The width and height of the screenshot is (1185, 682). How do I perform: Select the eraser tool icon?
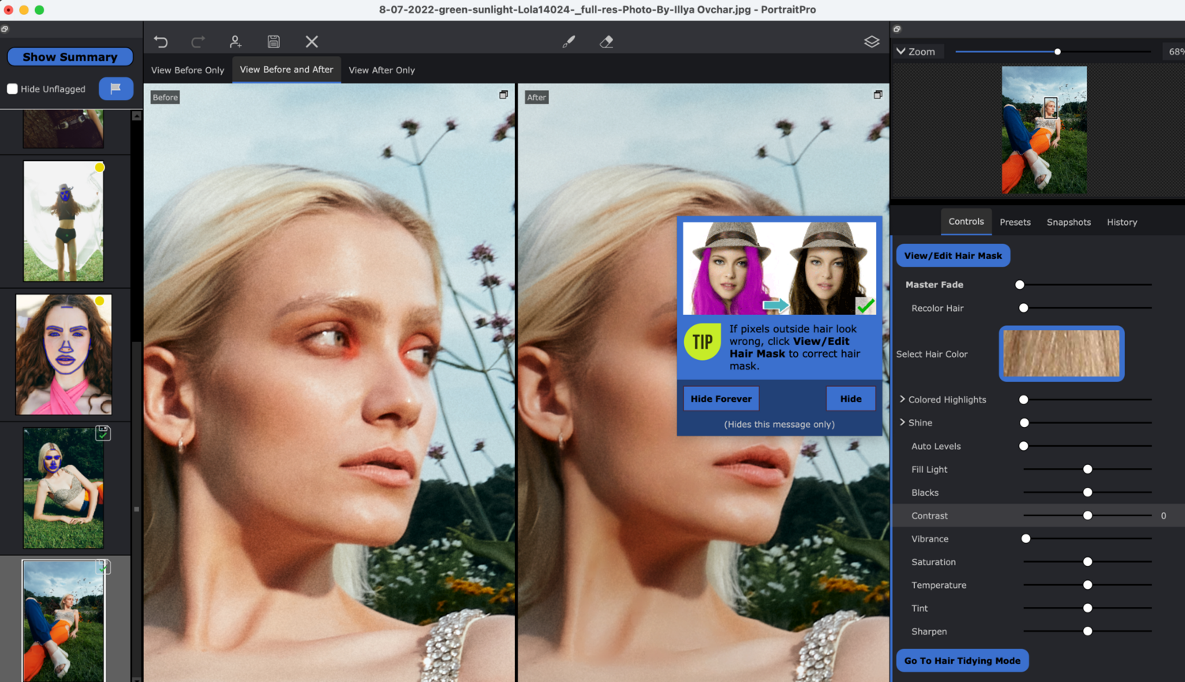tap(607, 42)
